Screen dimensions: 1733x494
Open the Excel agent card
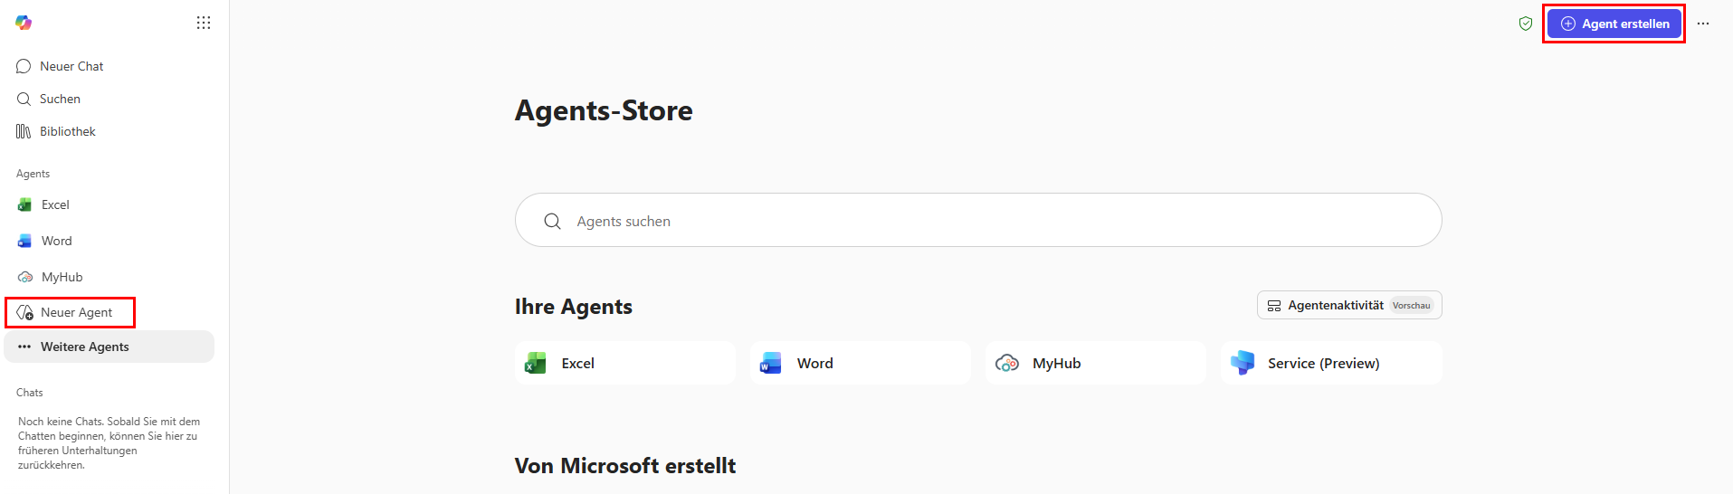pyautogui.click(x=625, y=363)
